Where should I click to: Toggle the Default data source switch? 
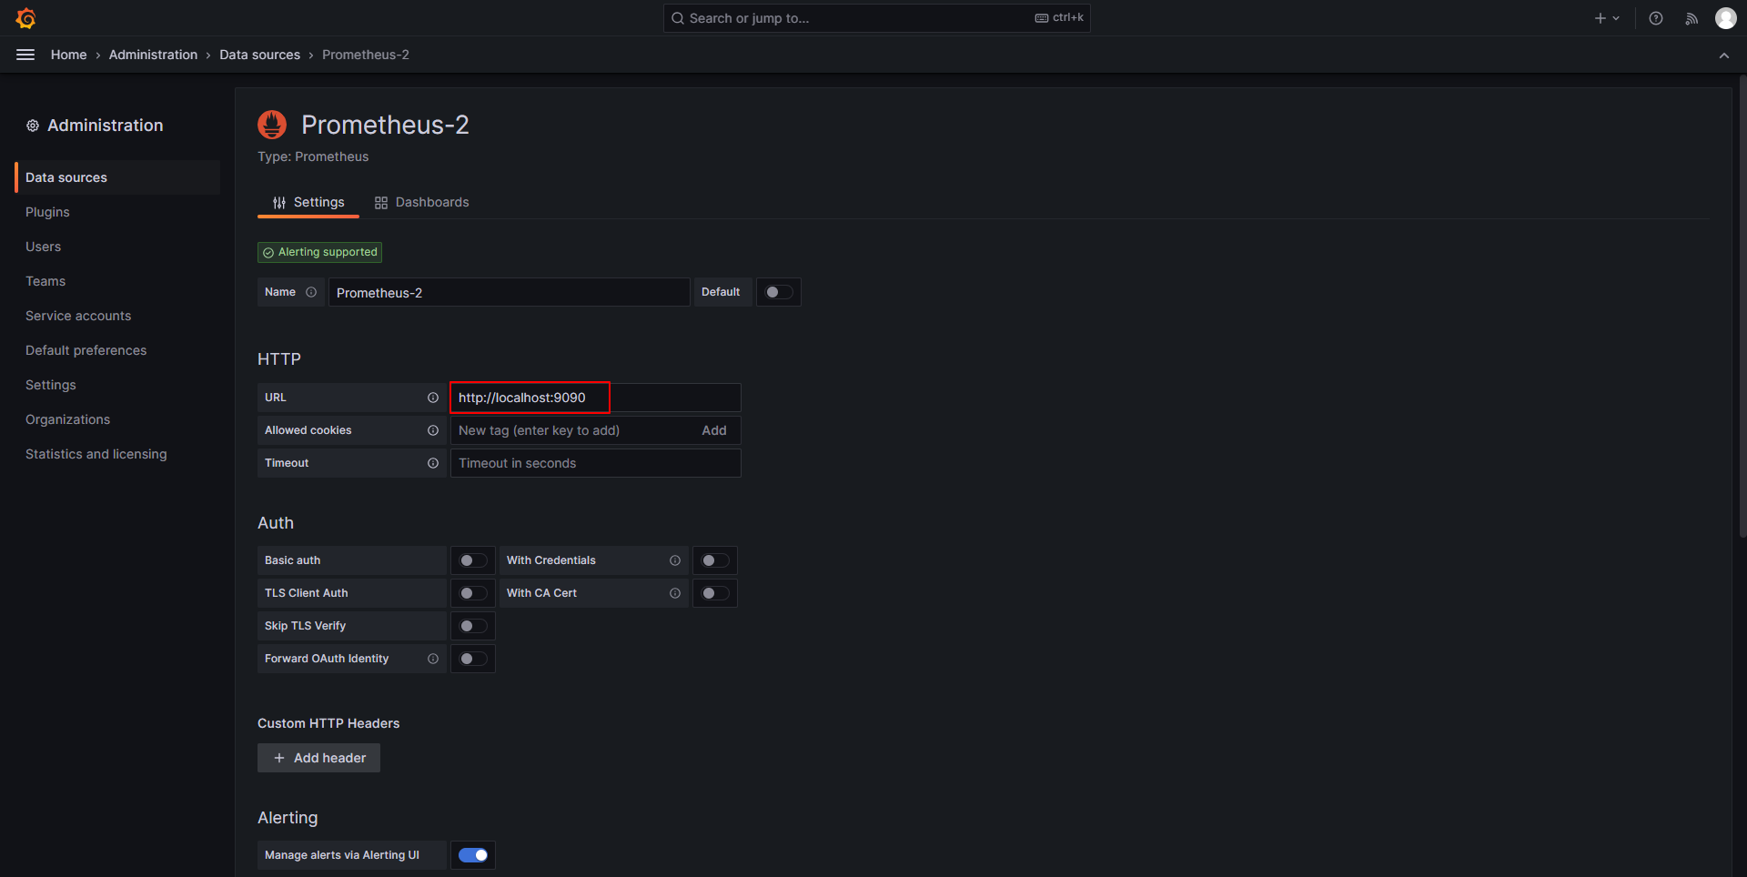[x=779, y=292]
